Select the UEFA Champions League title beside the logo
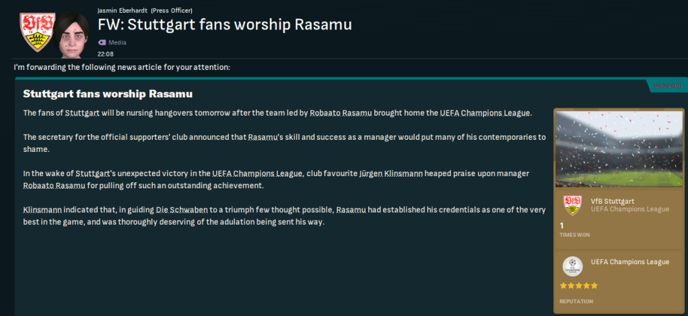Screen dimensions: 688x316 coord(629,262)
